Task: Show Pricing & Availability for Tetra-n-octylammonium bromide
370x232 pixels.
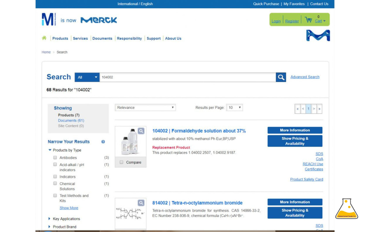Action: tap(295, 213)
